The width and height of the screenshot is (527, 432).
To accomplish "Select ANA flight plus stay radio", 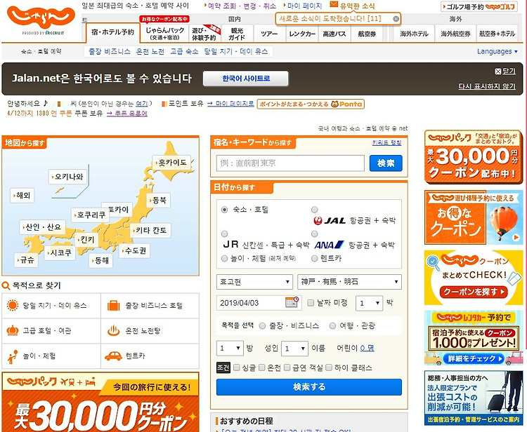I will click(315, 234).
